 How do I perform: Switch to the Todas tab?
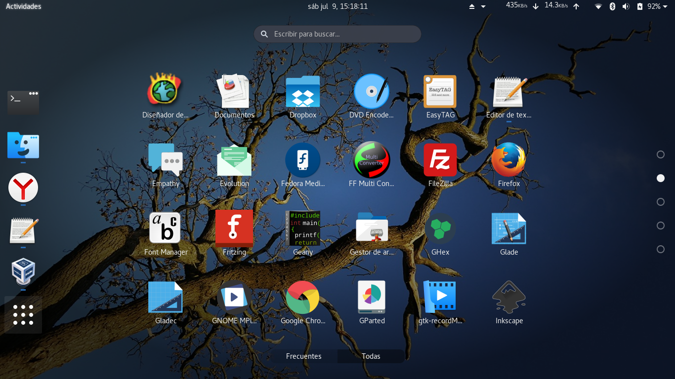point(371,356)
